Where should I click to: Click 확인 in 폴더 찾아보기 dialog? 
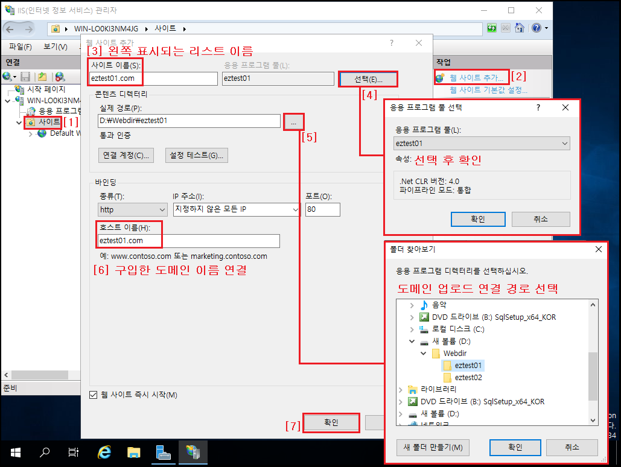[515, 448]
